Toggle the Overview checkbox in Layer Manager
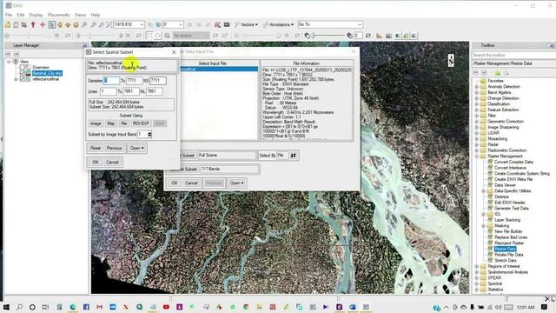 [x=23, y=67]
